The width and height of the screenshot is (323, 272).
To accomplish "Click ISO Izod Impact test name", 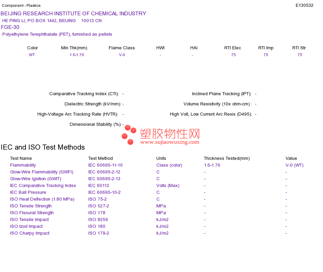I will 26,226.
